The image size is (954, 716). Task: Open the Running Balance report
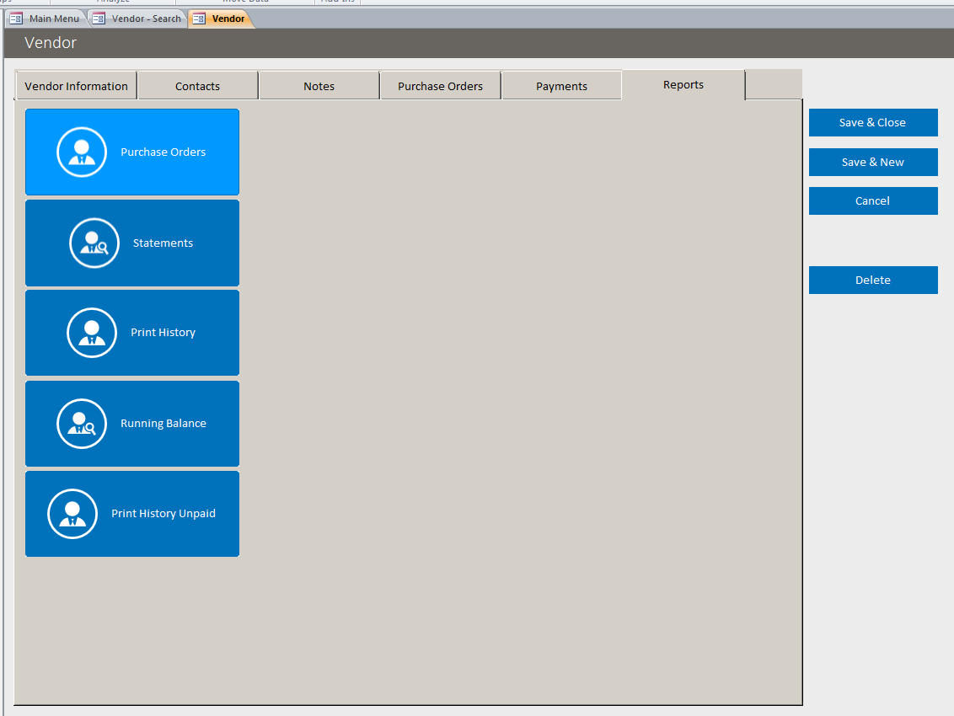(x=132, y=424)
